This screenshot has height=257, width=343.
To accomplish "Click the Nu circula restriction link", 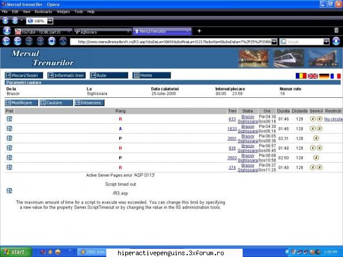I will [x=333, y=119].
